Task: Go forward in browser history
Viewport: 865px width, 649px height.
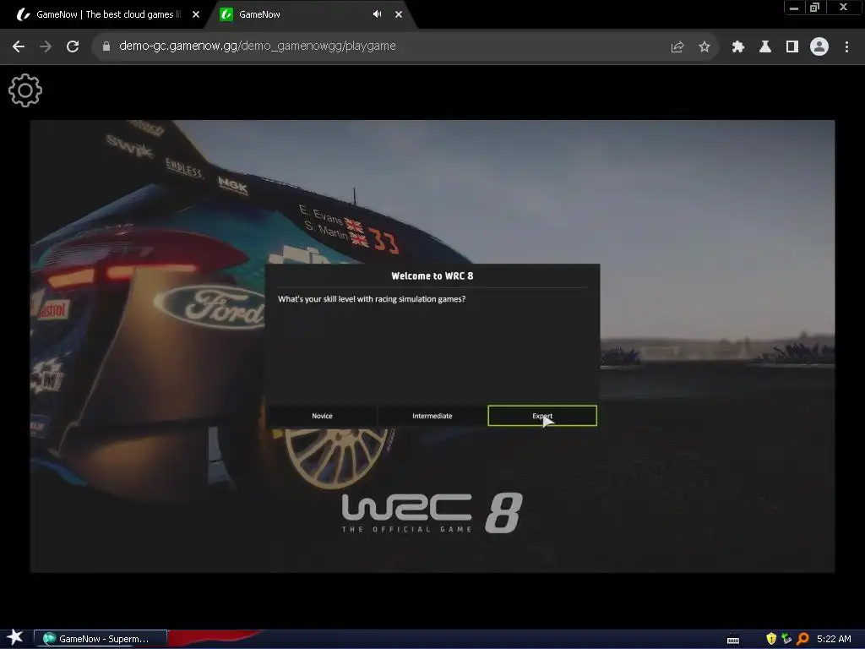Action: (x=46, y=46)
